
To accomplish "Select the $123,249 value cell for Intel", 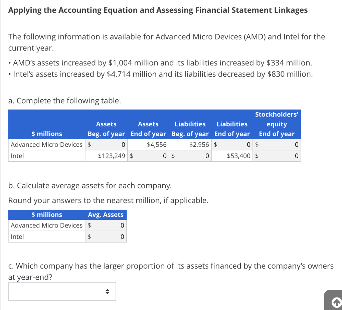I will click(106, 156).
